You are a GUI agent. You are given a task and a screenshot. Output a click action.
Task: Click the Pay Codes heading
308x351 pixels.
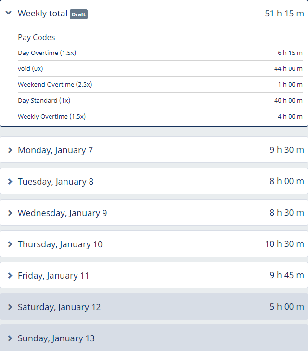[37, 37]
